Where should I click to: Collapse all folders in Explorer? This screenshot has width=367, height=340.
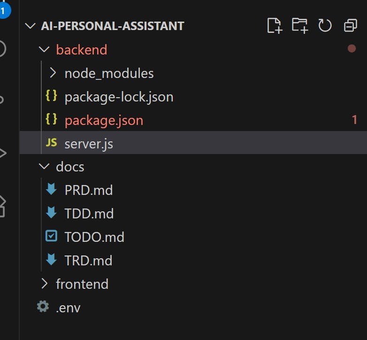coord(351,25)
